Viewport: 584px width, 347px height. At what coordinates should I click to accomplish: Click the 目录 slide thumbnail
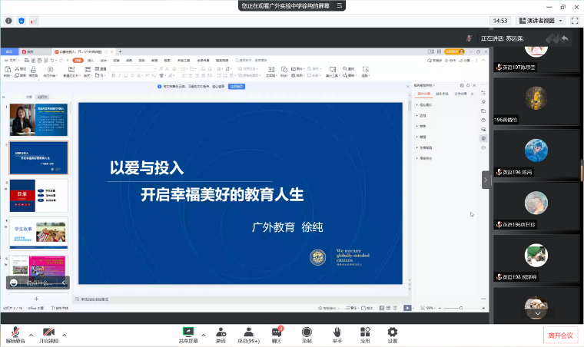(38, 195)
